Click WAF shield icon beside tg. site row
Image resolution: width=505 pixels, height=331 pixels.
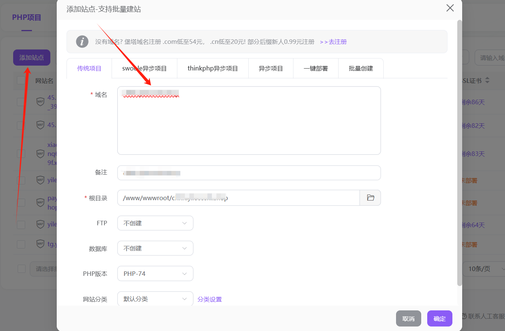point(40,244)
